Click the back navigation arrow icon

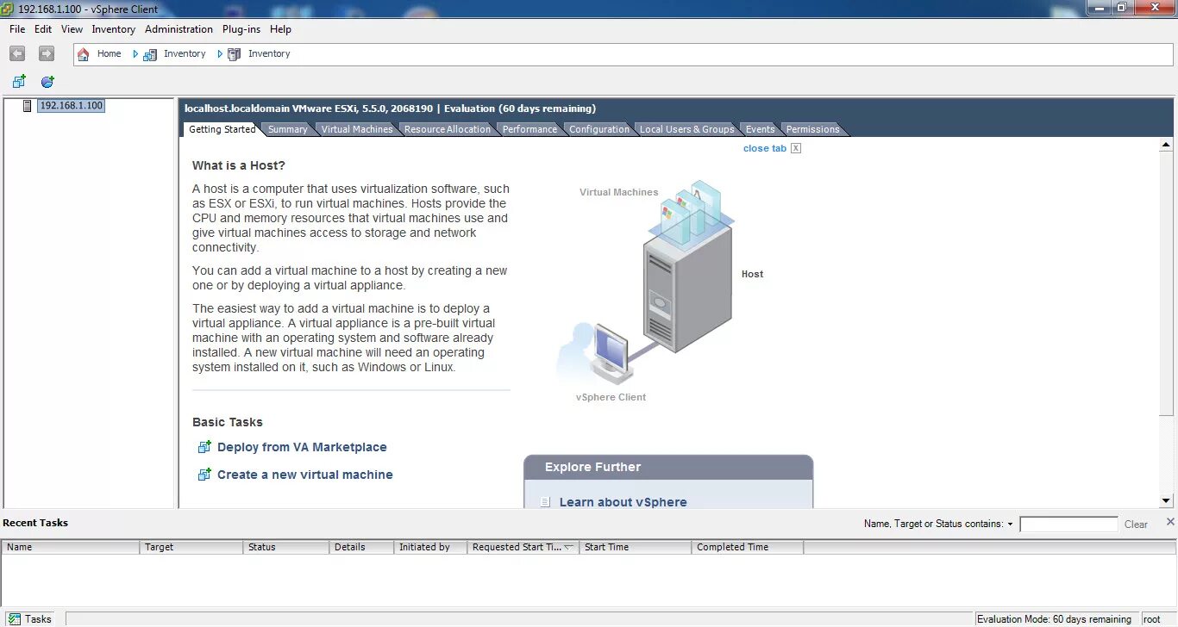[x=17, y=53]
